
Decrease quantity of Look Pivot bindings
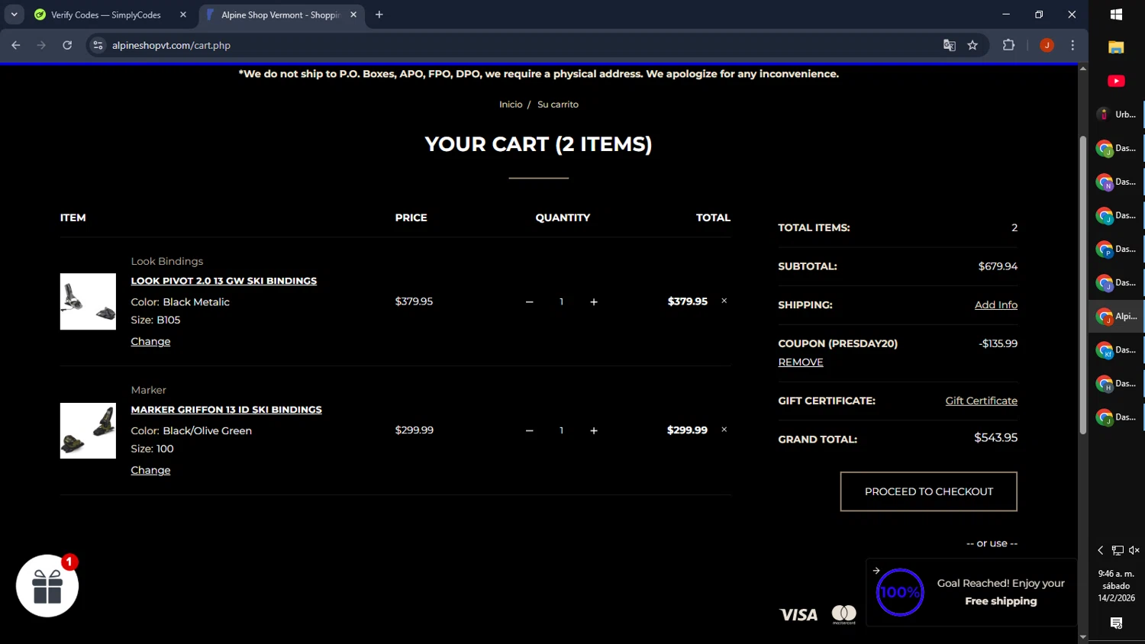point(529,302)
